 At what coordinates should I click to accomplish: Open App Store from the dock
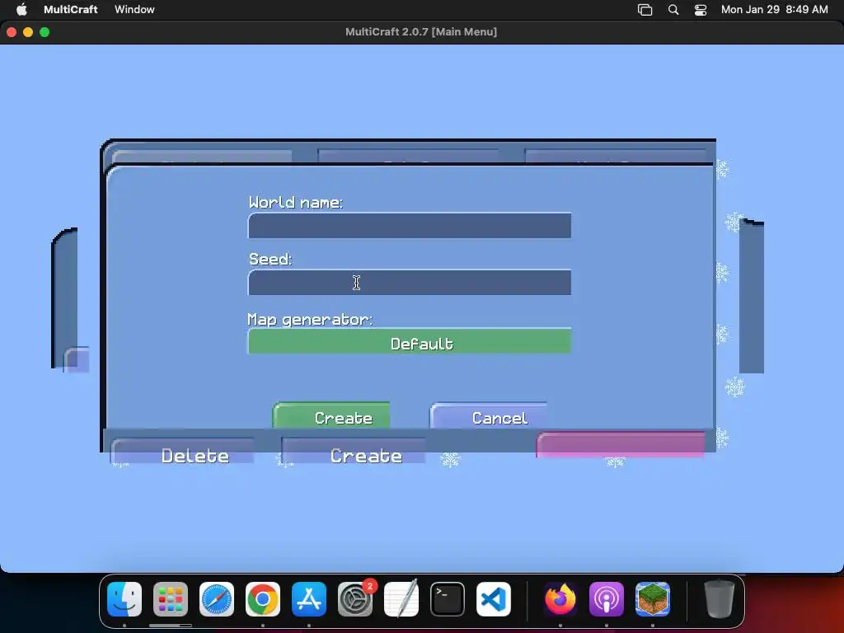click(309, 599)
